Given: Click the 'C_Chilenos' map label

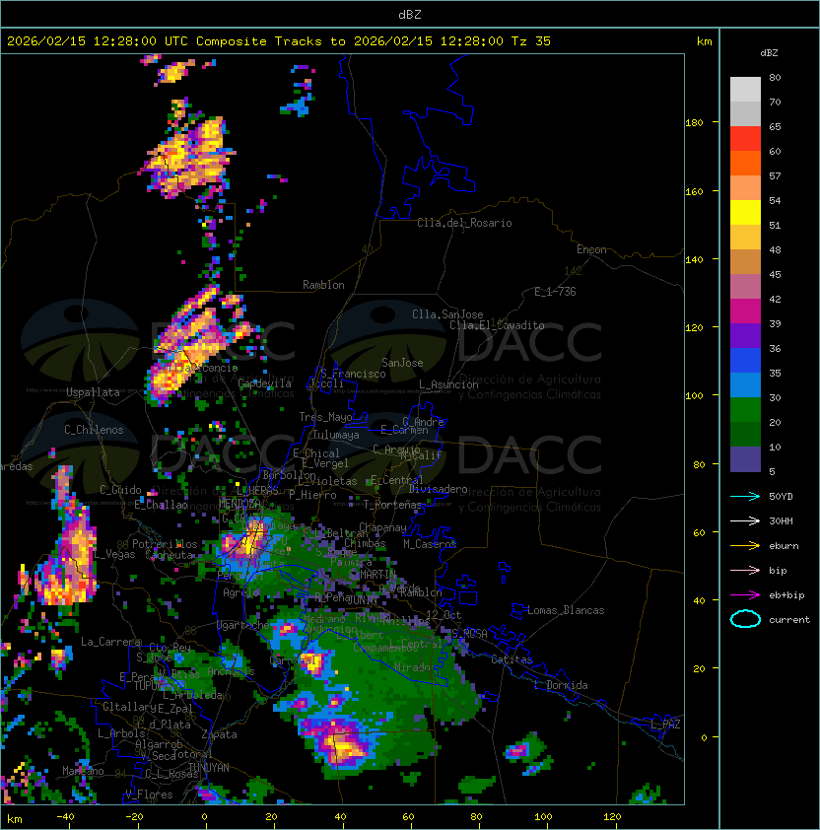Looking at the screenshot, I should [x=94, y=430].
